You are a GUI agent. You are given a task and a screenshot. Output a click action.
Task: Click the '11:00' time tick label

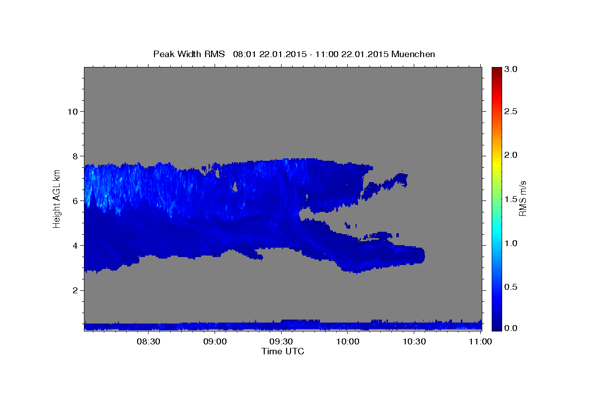(481, 341)
